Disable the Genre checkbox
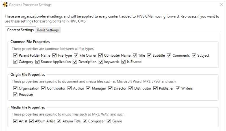 pos(109,121)
